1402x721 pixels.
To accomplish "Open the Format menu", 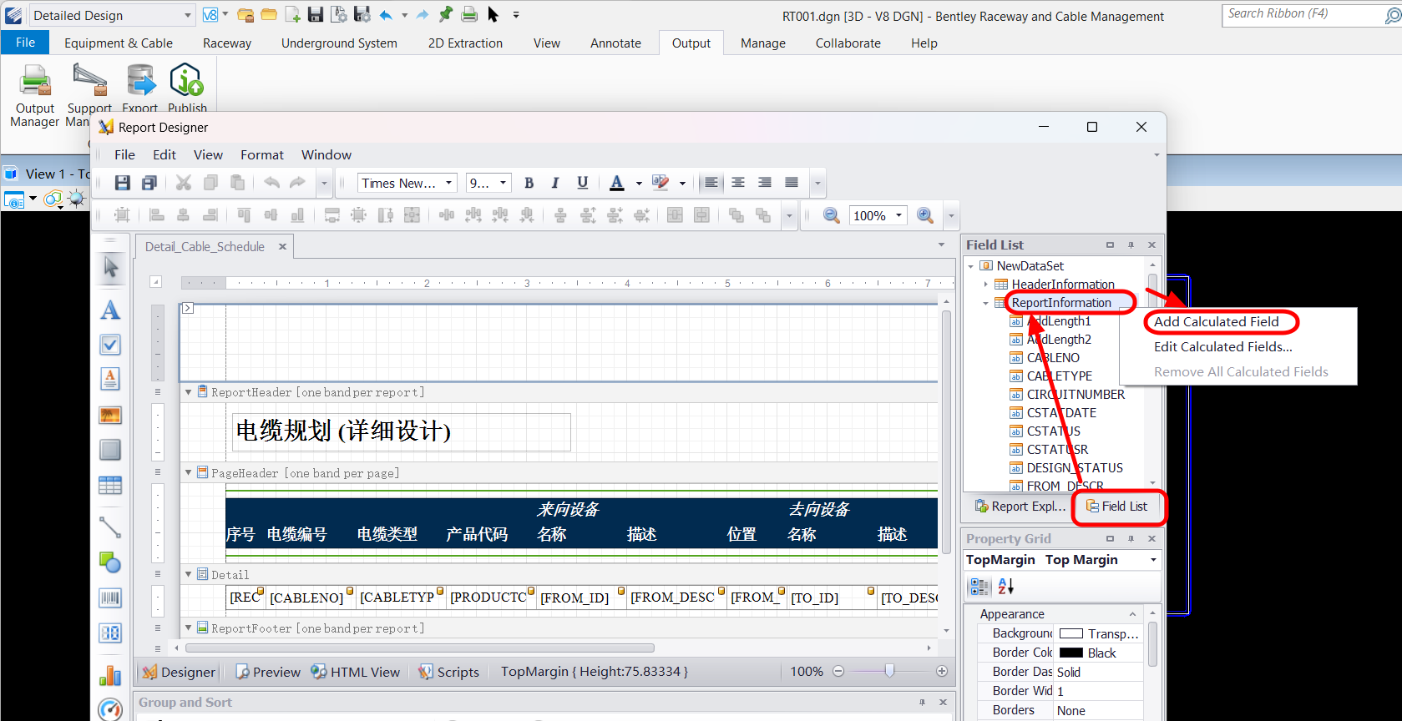I will coord(261,155).
